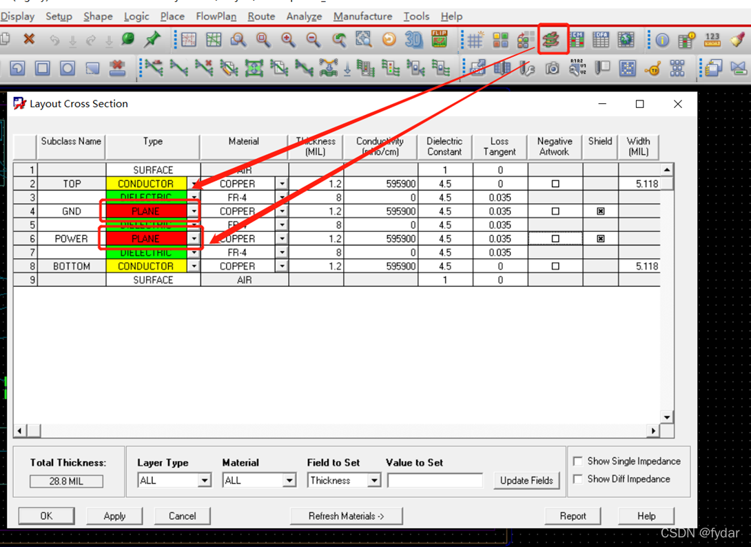
Task: Click the Value to Set field
Action: coord(435,480)
